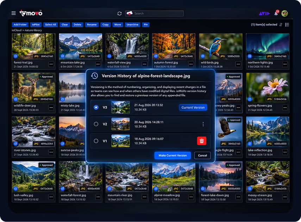Select the V1 version radio button
This screenshot has height=222, width=301.
96,141
